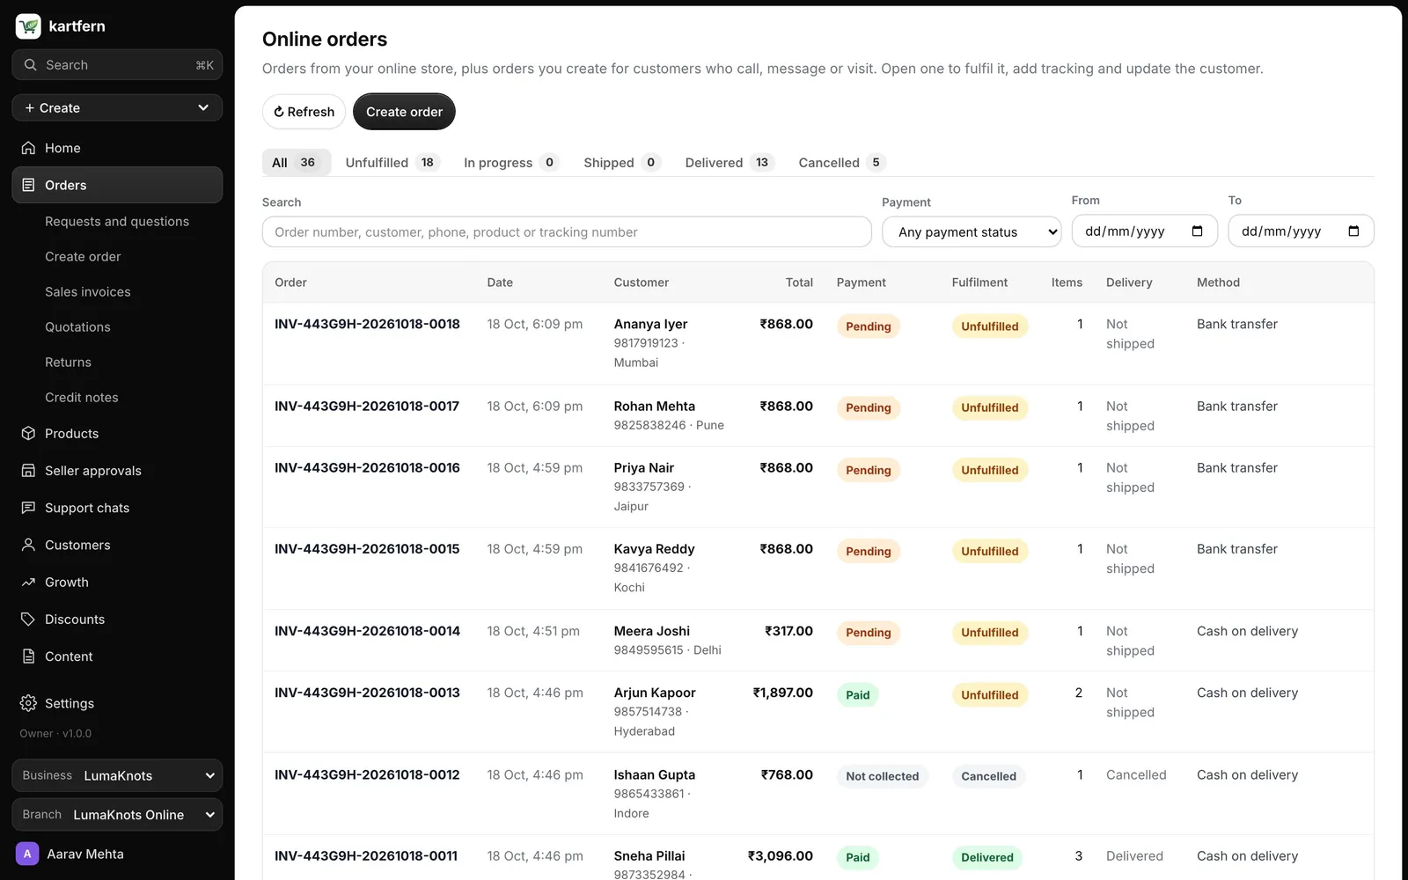The height and width of the screenshot is (880, 1408).
Task: Open the Branch LumaKnots Online selector
Action: point(117,815)
